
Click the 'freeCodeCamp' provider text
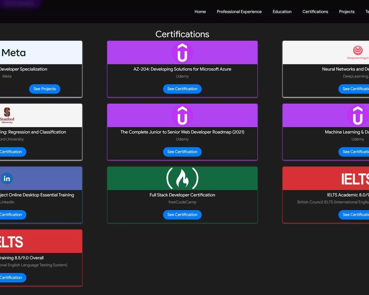point(182,202)
